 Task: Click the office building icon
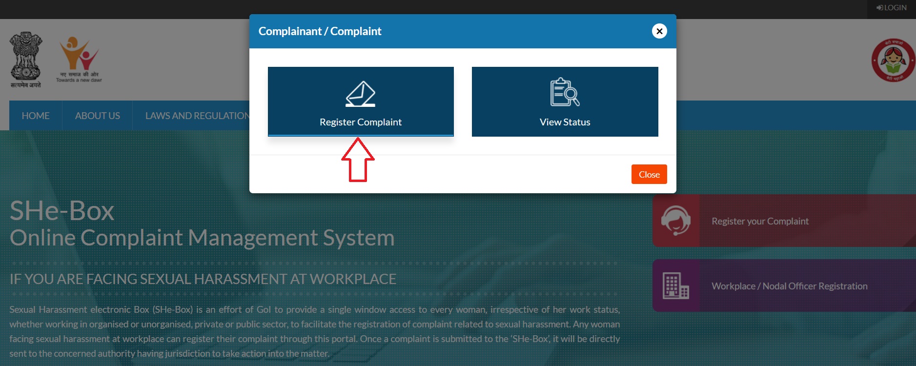point(676,285)
